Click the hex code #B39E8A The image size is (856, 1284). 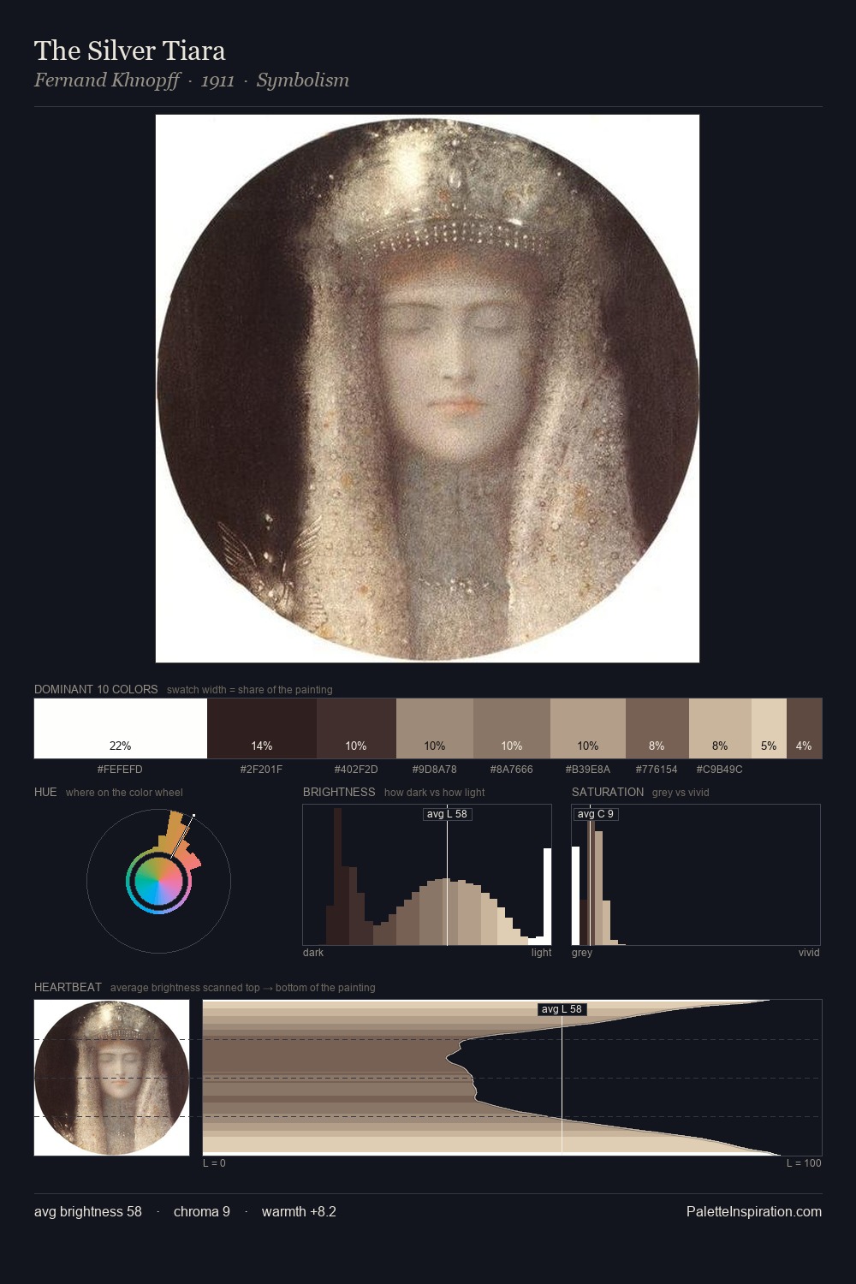[x=587, y=770]
